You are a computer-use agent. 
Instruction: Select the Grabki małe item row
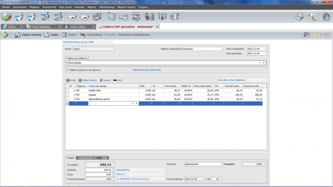[164, 90]
